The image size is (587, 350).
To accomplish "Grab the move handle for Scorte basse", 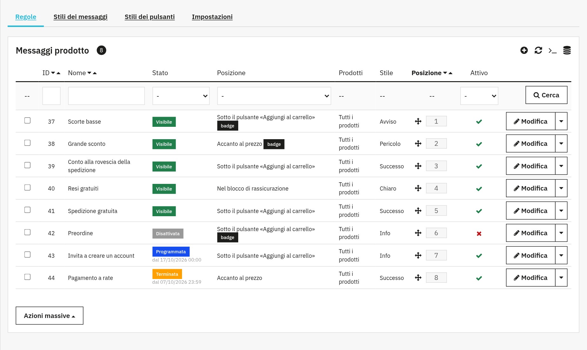I will pos(418,121).
